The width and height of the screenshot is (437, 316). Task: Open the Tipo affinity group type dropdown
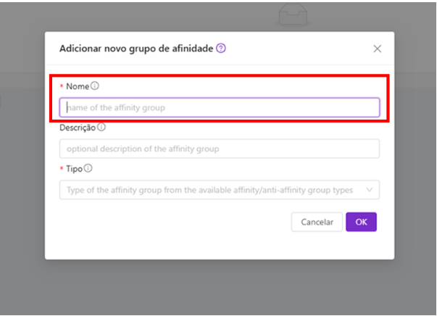220,190
